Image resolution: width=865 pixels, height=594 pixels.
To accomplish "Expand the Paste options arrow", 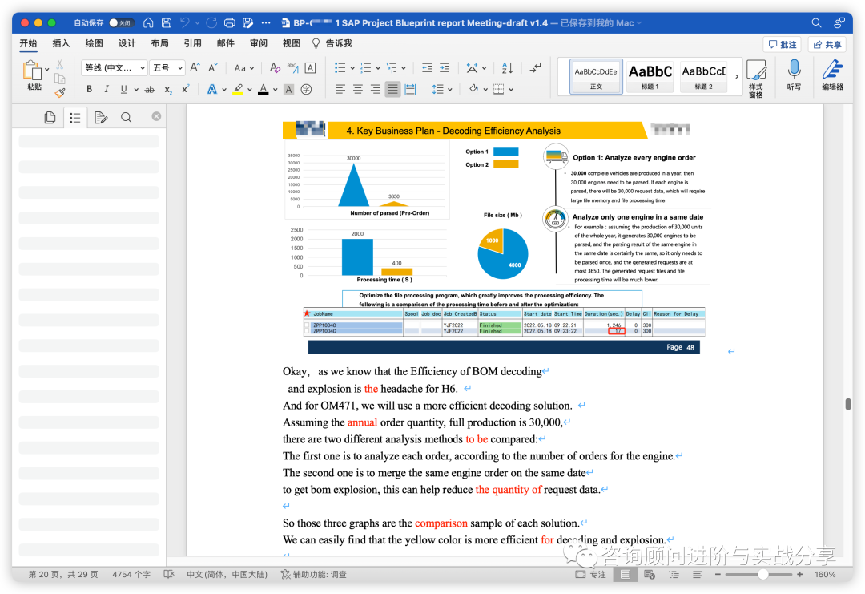I will click(47, 70).
